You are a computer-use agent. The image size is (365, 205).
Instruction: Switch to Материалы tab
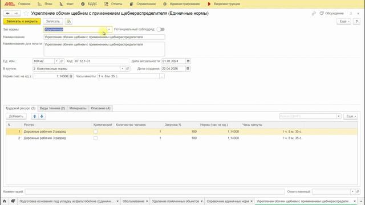point(78,108)
